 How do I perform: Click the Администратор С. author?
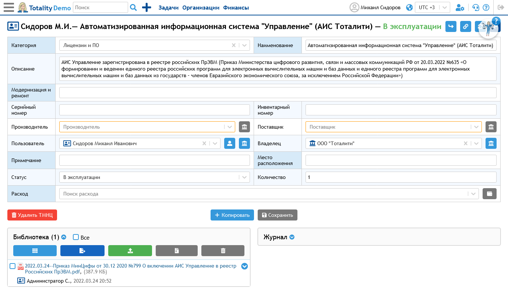click(x=48, y=281)
